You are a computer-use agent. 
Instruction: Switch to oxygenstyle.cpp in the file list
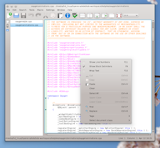[x=27, y=22]
